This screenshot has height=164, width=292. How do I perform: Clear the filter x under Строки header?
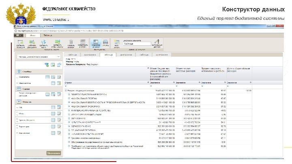click(66, 86)
